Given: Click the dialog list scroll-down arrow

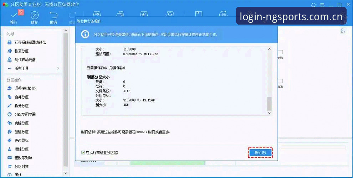Looking at the screenshot, I should [269, 113].
